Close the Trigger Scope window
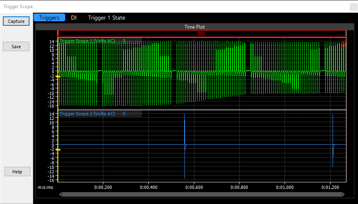 (x=353, y=7)
